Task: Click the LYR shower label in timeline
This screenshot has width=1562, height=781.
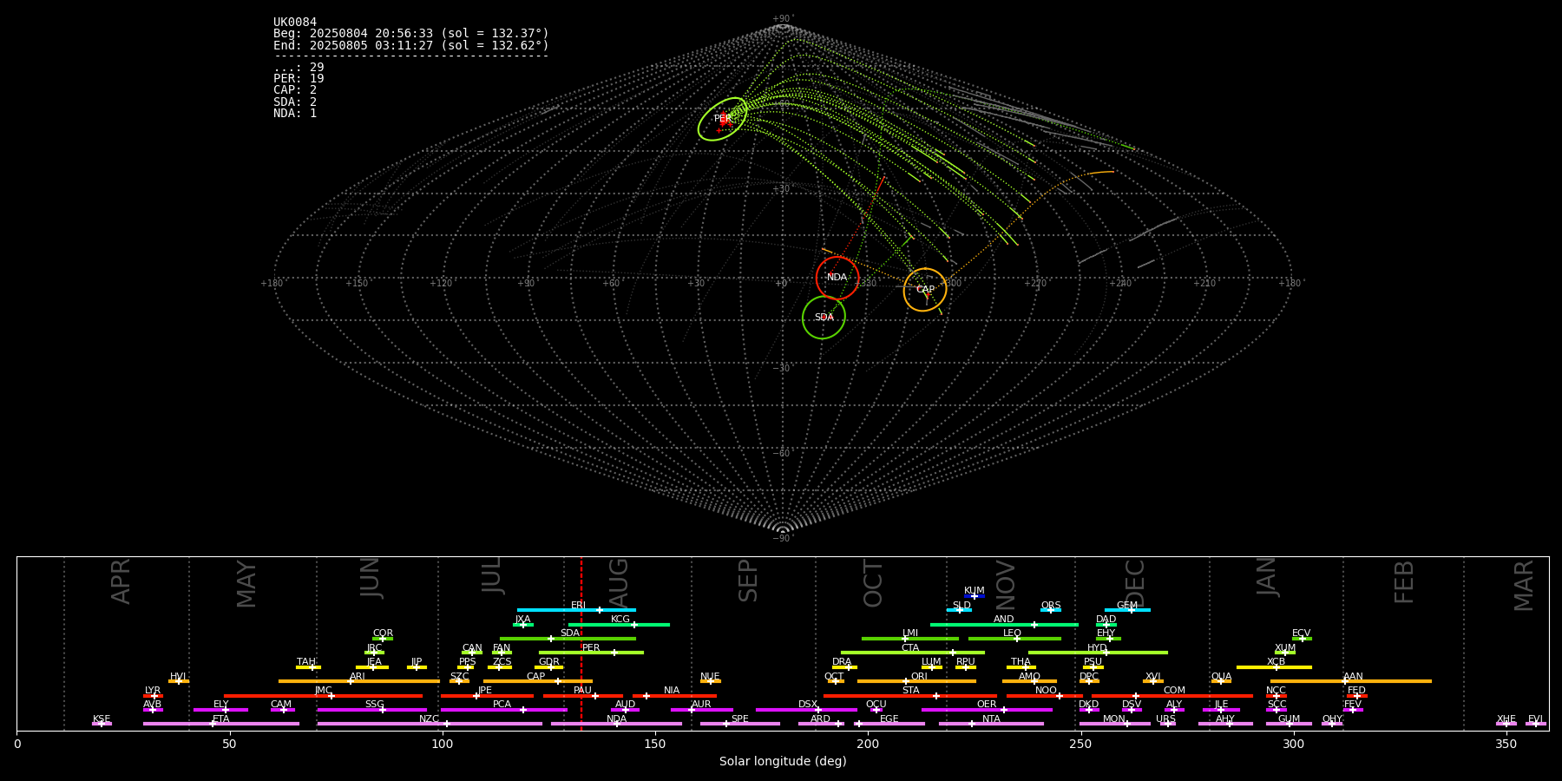Action: pyautogui.click(x=153, y=691)
